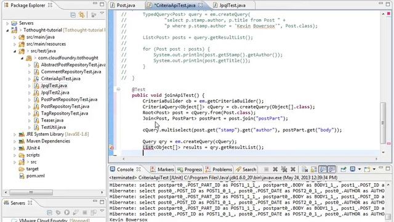
Task: Click the third X icon in Console toolbar
Action: [x=293, y=170]
